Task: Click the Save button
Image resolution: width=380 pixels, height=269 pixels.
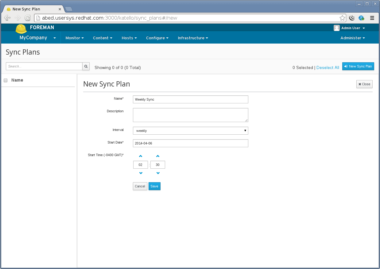Action: [x=154, y=186]
